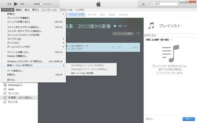Viewport: 197px width, 123px height.
Task: Focus the 検索 search field
Action: click(164, 4)
